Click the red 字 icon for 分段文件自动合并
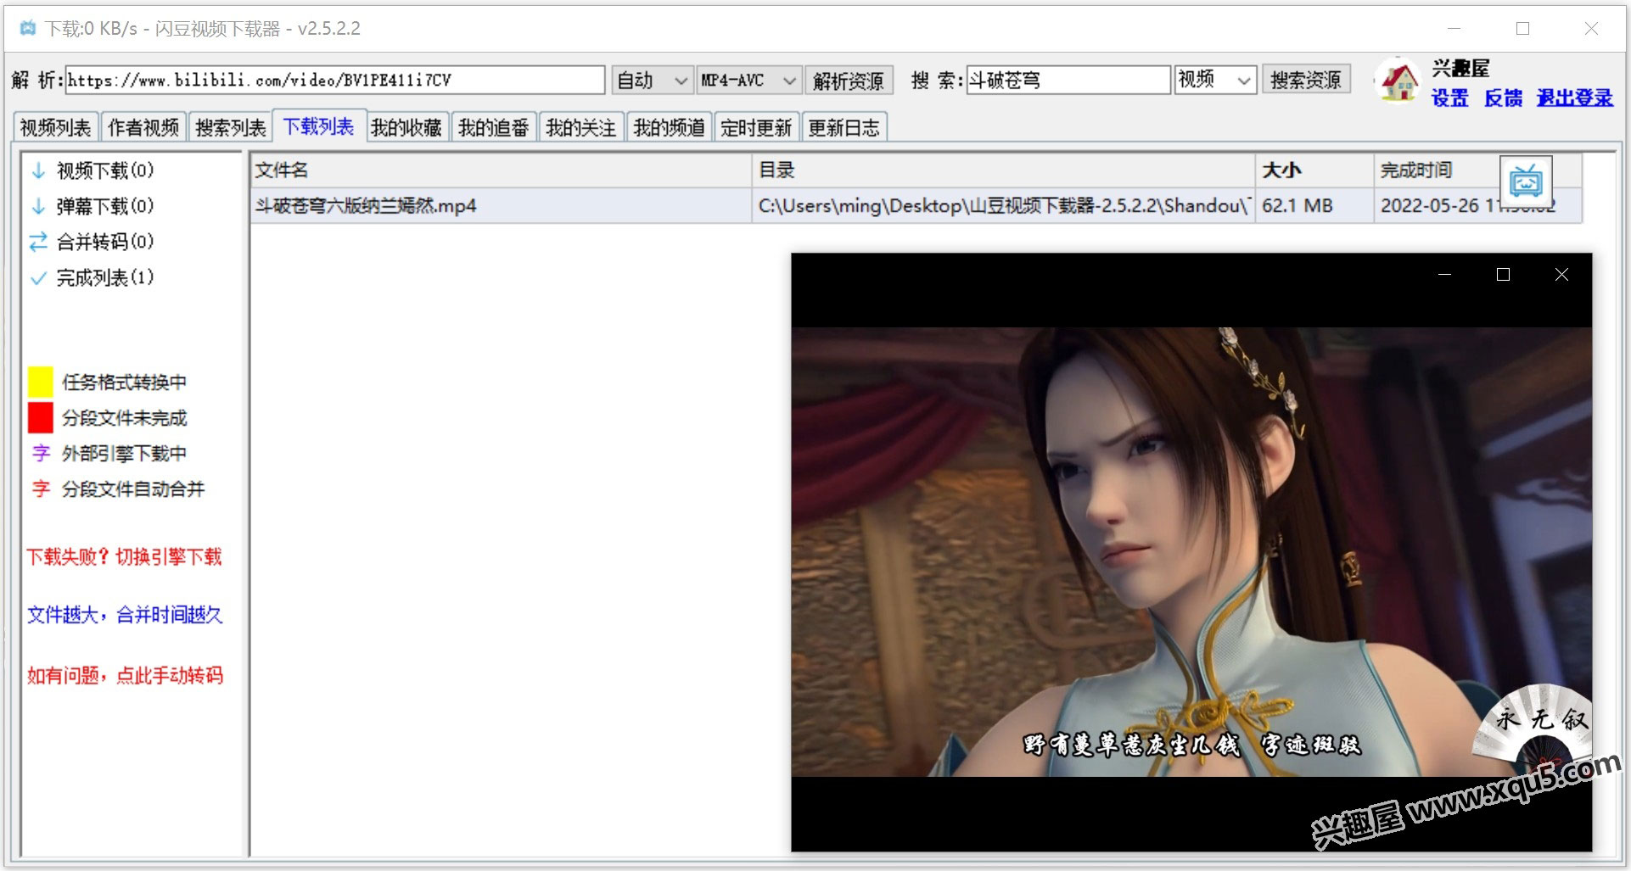 (x=41, y=489)
